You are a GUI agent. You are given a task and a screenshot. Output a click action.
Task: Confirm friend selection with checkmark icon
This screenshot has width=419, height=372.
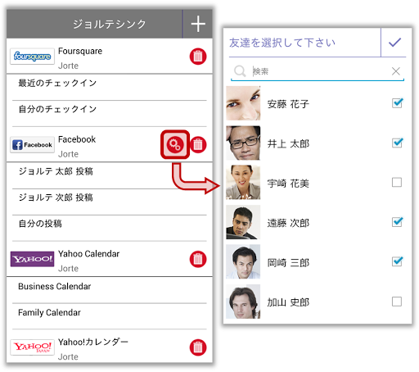point(394,43)
